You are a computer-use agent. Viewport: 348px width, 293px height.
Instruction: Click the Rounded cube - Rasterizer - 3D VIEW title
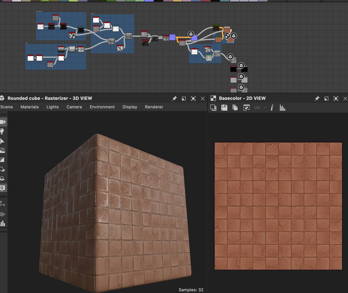(x=50, y=98)
